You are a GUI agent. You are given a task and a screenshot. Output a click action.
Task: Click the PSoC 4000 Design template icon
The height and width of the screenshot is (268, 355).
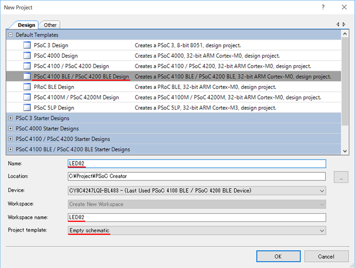27,55
